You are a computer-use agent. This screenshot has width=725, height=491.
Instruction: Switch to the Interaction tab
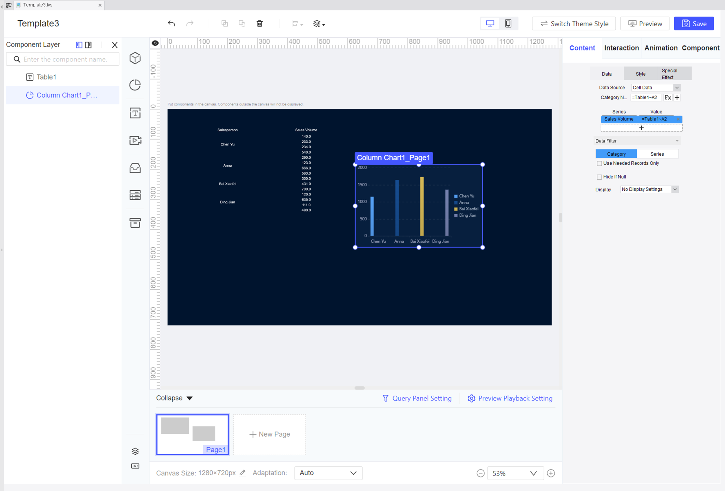621,48
